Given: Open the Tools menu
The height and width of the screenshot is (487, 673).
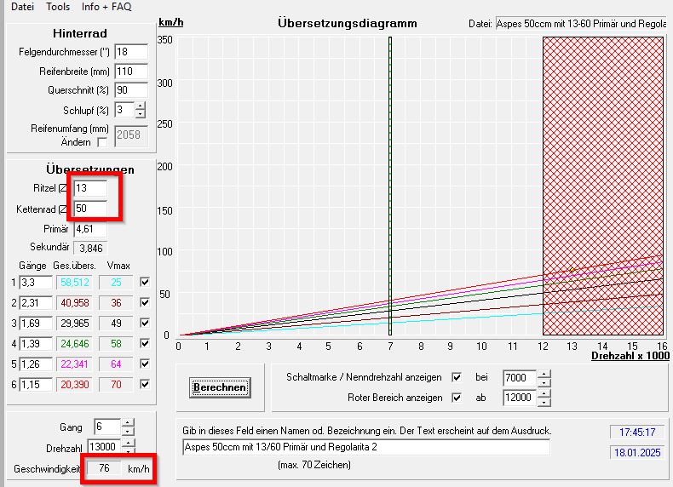Looking at the screenshot, I should point(58,6).
